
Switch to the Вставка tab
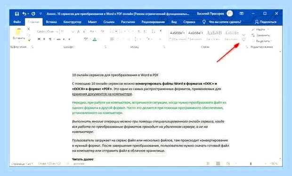pos(51,22)
